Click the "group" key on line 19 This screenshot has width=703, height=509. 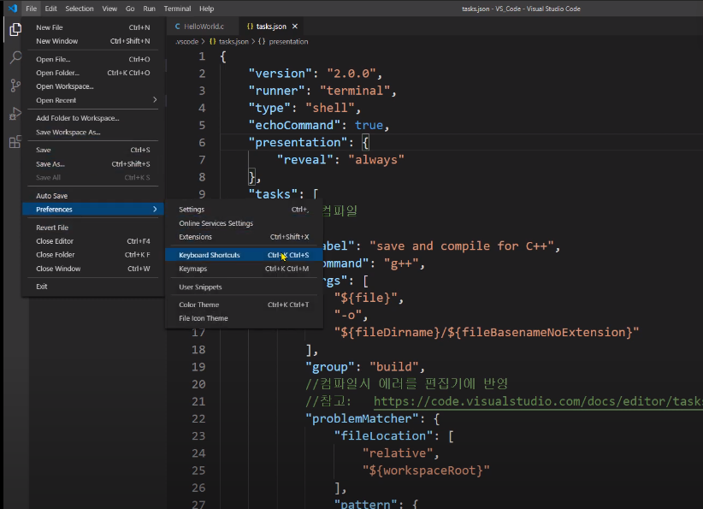tap(329, 367)
